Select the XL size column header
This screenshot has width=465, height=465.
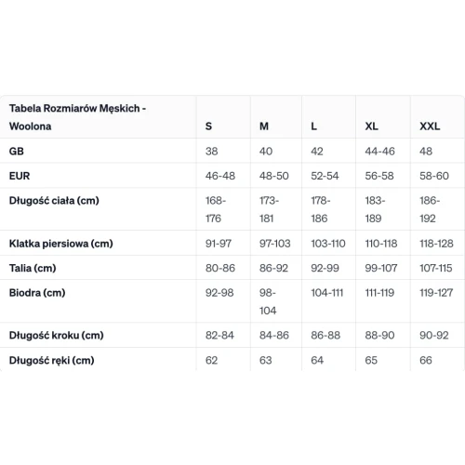371,126
